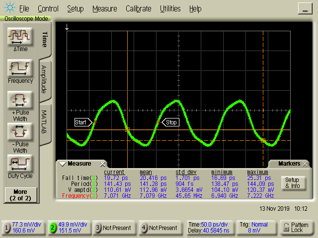Screen dimensions: 318x238
Task: Click the Pattern Lock padlock button
Action: point(296,228)
